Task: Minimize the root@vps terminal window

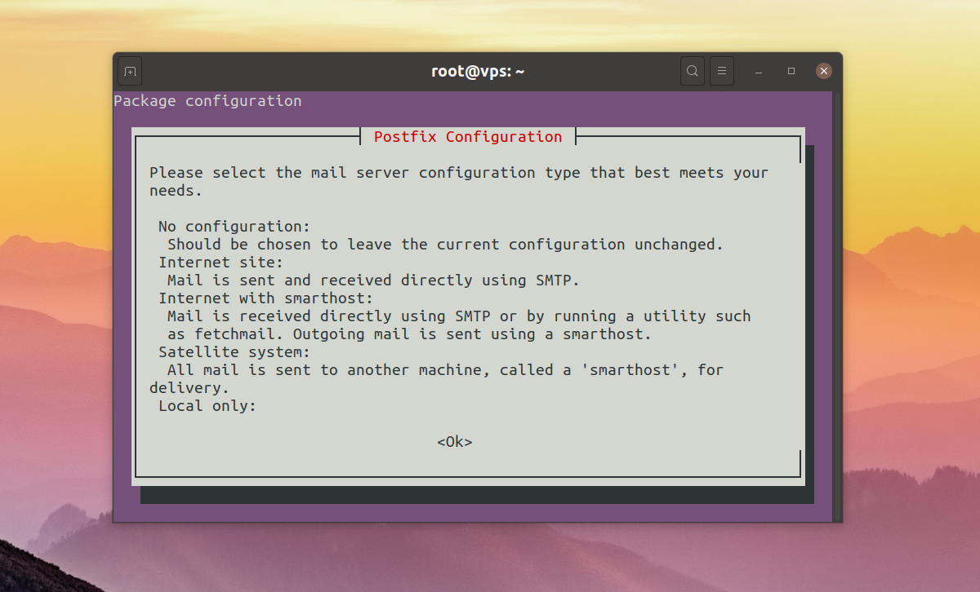Action: pos(759,72)
